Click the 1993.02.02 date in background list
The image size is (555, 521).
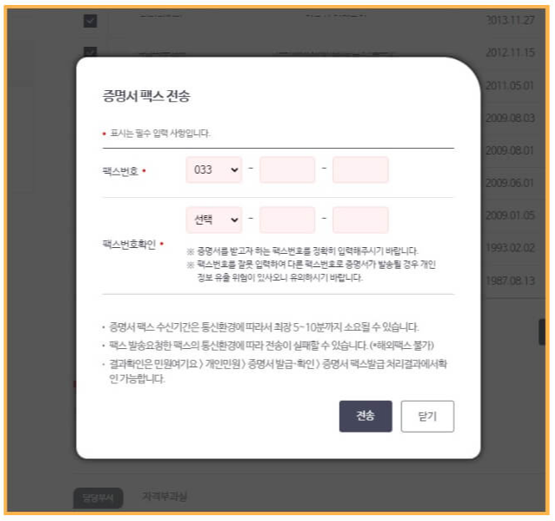coord(510,248)
